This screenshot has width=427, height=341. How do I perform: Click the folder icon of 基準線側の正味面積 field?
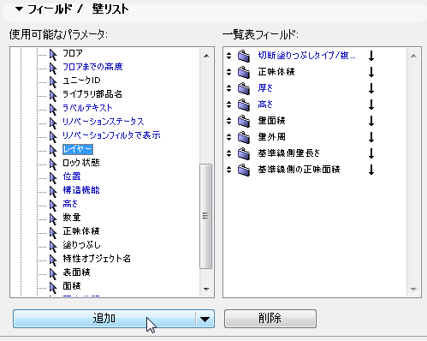tap(244, 170)
